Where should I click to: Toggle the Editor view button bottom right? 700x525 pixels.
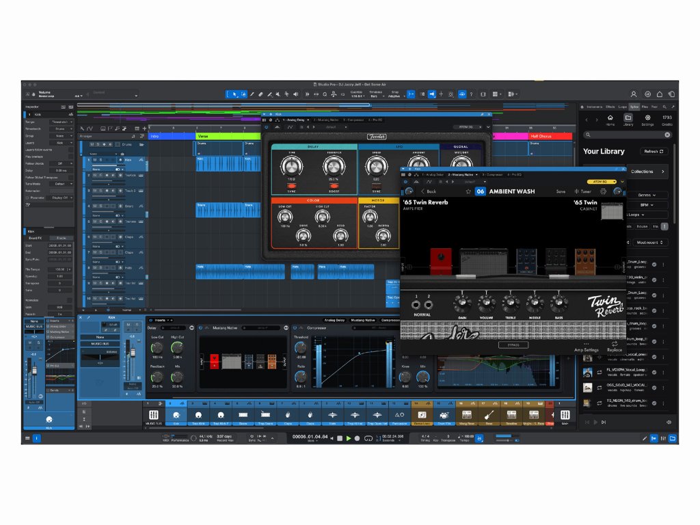point(644,438)
